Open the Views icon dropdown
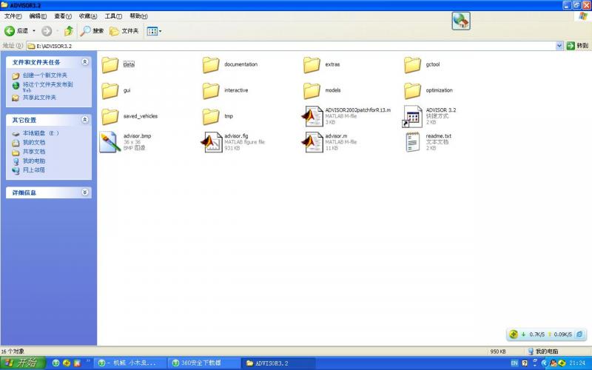 coord(154,31)
